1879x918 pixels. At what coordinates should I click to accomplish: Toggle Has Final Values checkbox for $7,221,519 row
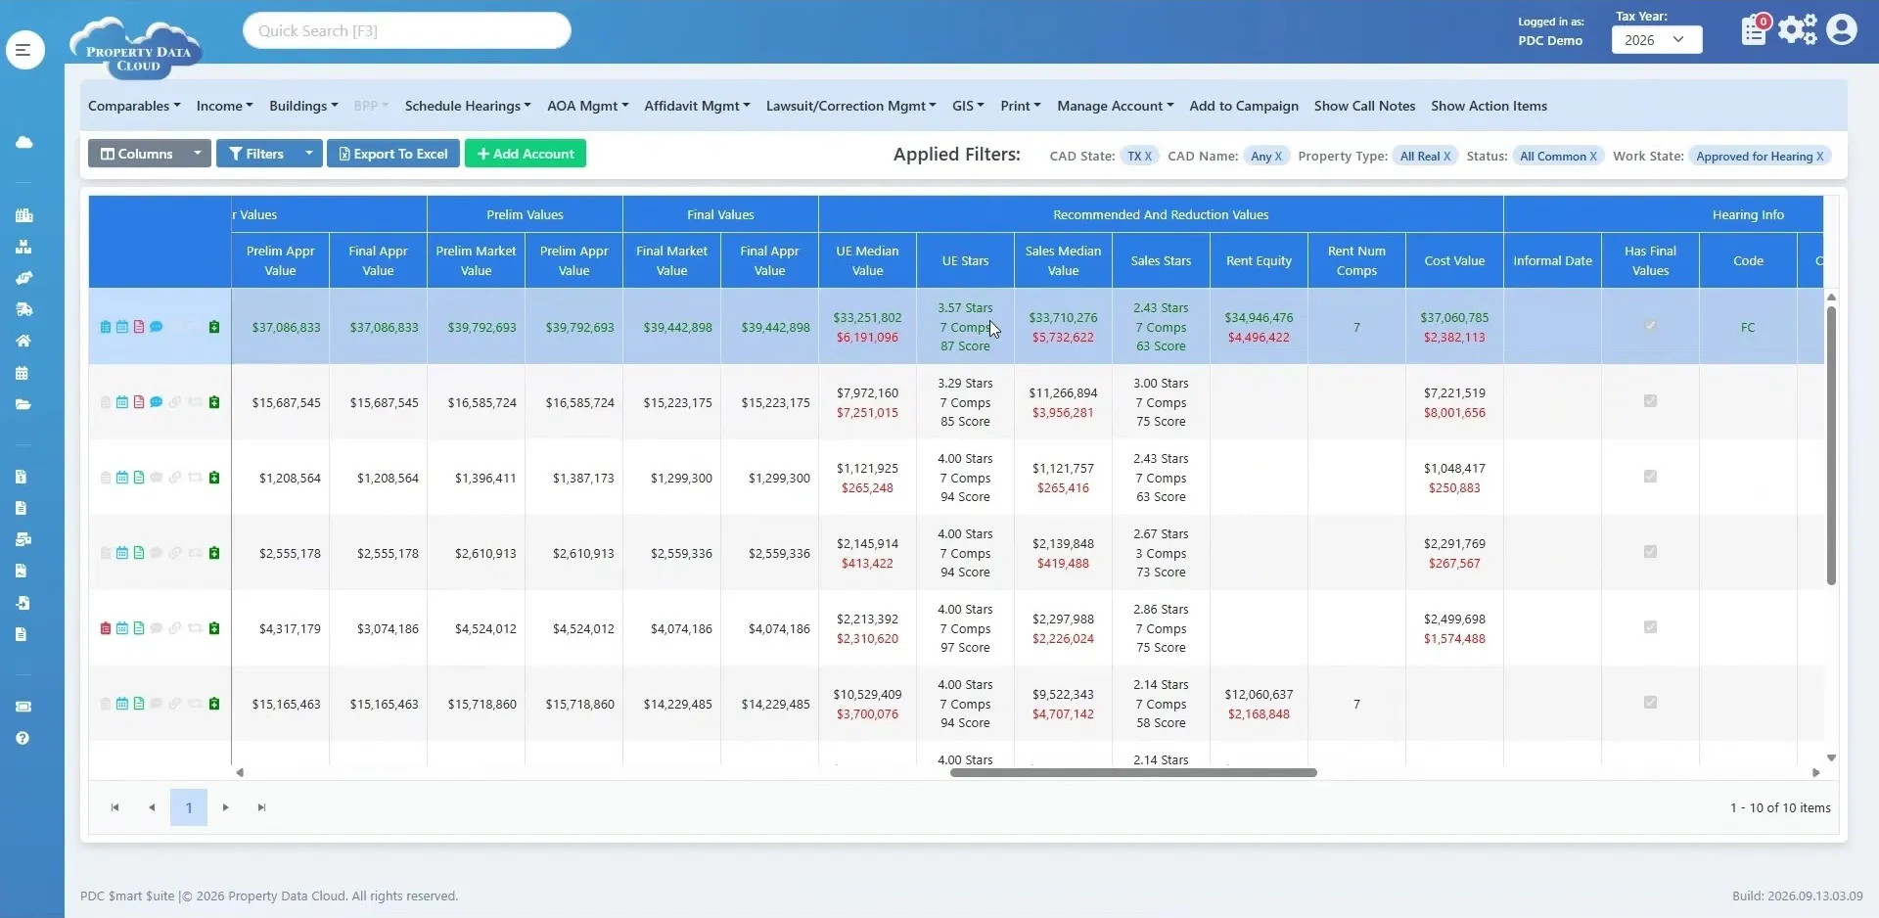[1650, 400]
